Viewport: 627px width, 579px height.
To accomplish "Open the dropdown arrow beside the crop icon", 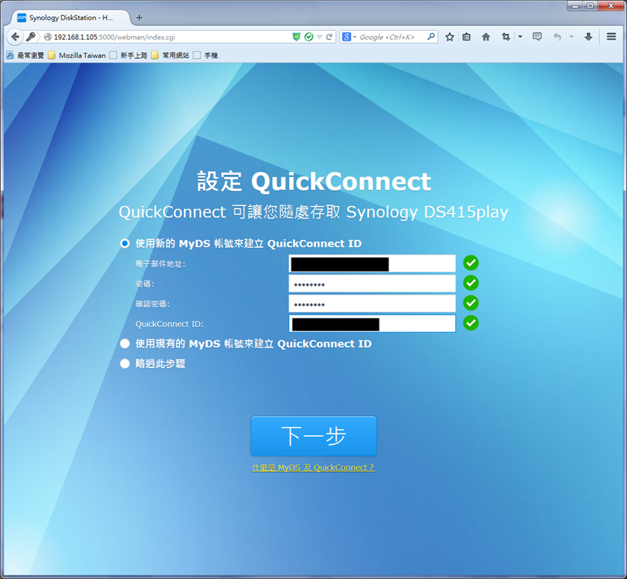I will (520, 37).
